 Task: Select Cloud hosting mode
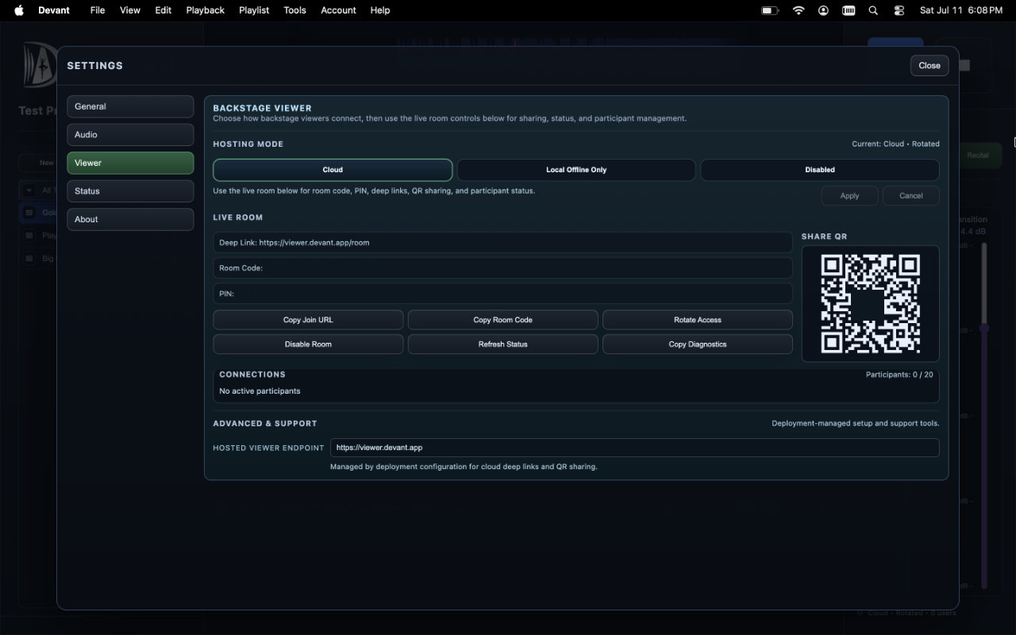(x=333, y=170)
